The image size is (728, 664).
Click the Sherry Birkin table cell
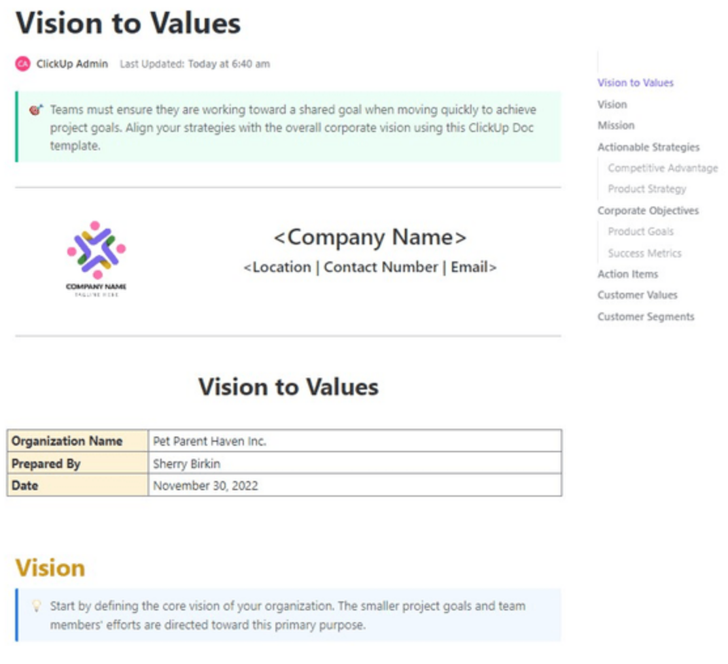coord(355,463)
